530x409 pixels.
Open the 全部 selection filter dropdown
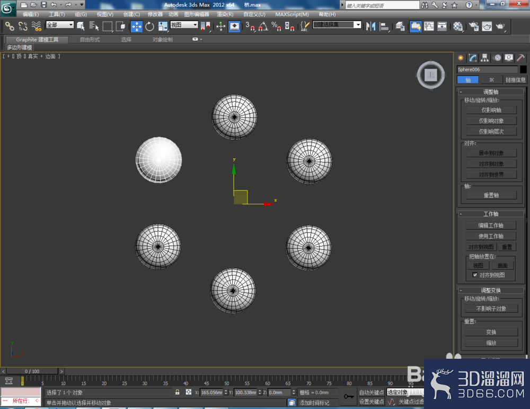[60, 25]
